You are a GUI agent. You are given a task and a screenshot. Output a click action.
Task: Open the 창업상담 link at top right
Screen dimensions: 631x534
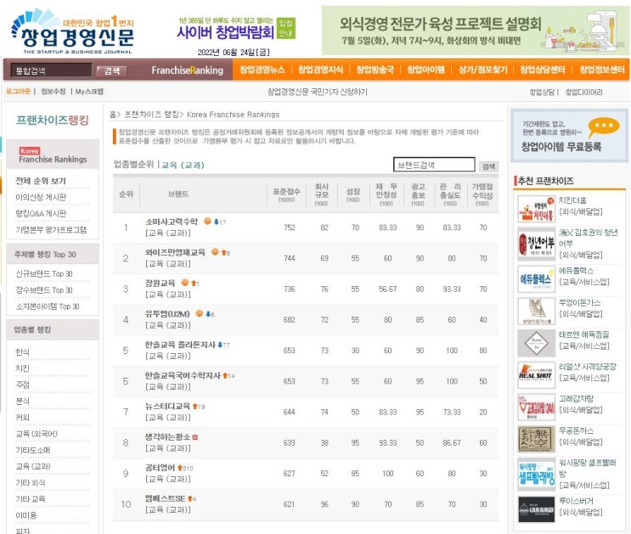click(x=542, y=93)
